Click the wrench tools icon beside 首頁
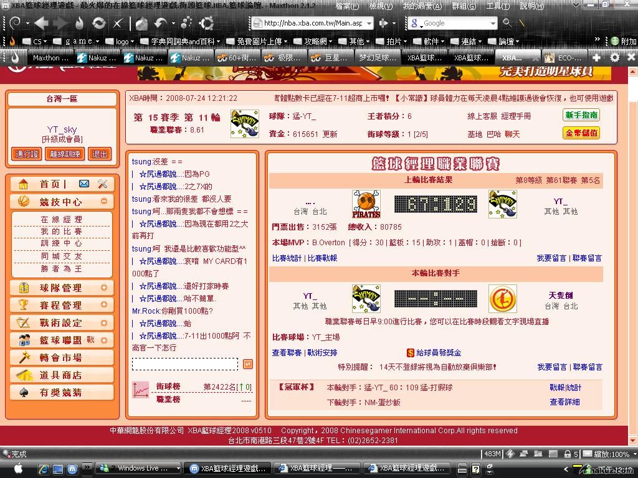 click(x=103, y=184)
